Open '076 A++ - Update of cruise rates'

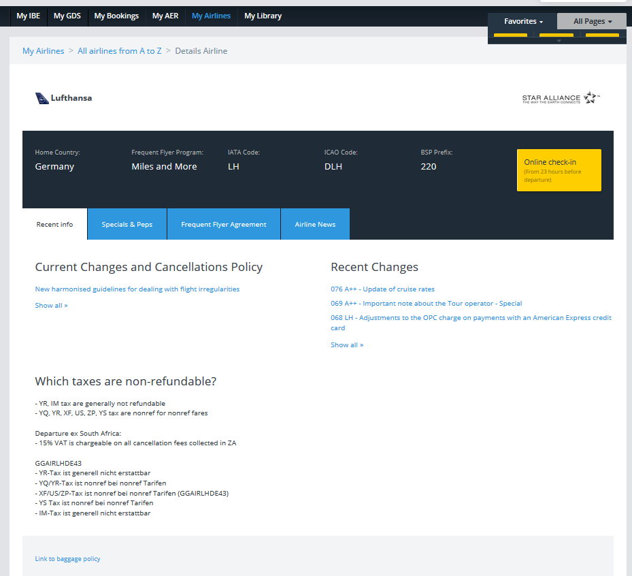(382, 289)
